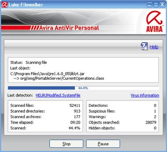Click the Help question mark icon
Screen dimensions: 167x152
(144, 46)
